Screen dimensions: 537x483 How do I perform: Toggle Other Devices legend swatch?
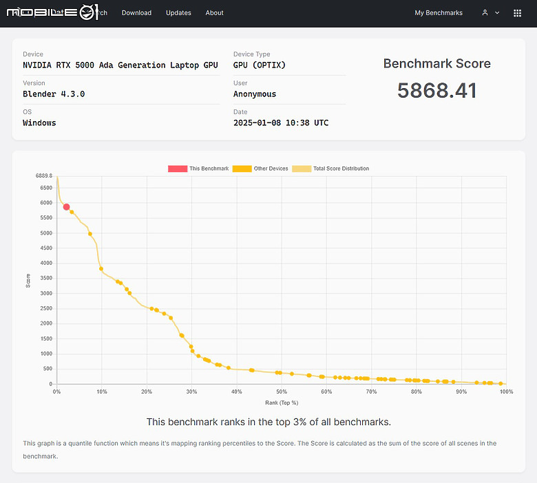pos(242,169)
